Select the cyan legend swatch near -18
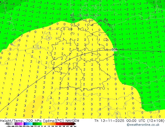 pos(32,124)
